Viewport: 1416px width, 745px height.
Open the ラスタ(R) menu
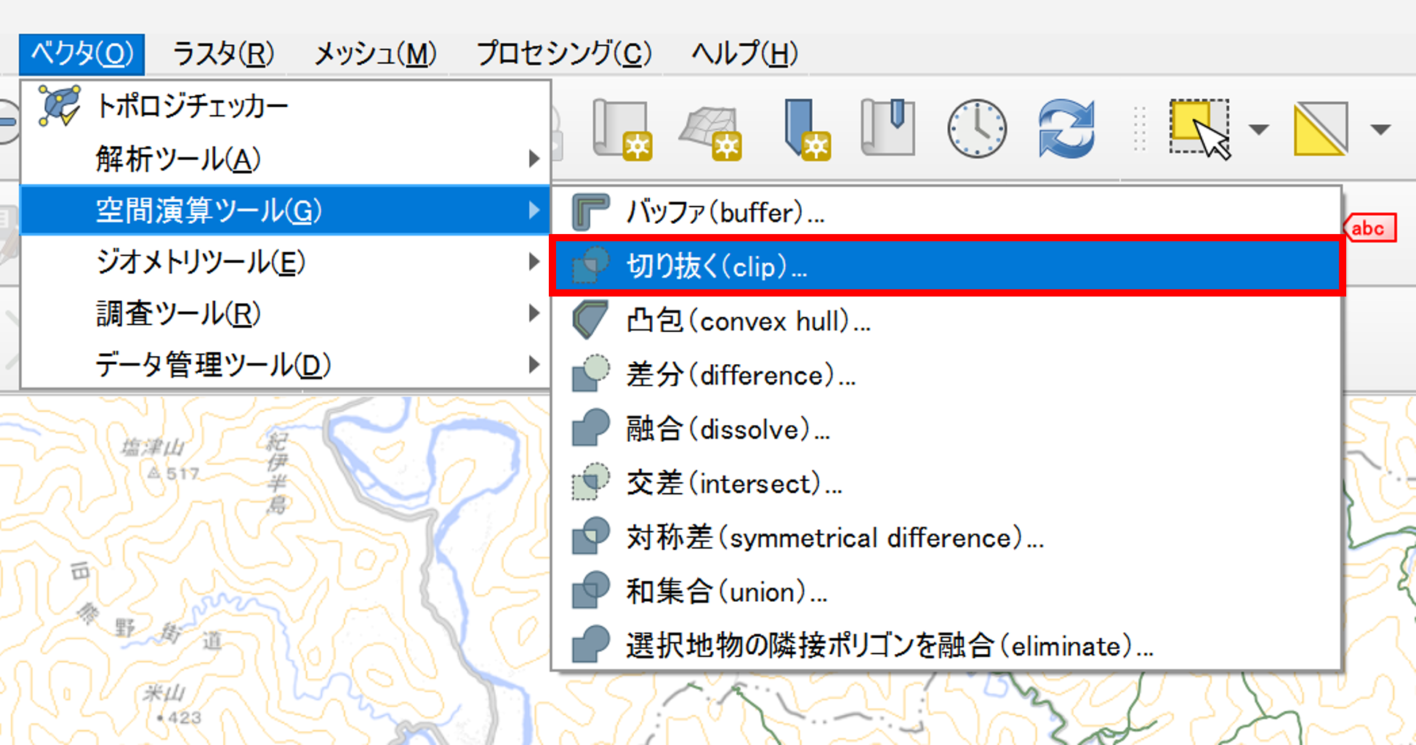(223, 54)
